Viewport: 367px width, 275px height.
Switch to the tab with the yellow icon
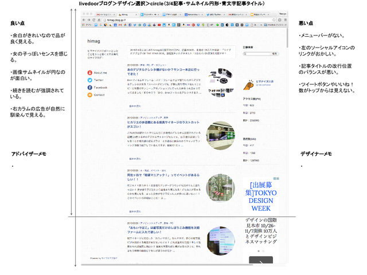click(x=260, y=14)
